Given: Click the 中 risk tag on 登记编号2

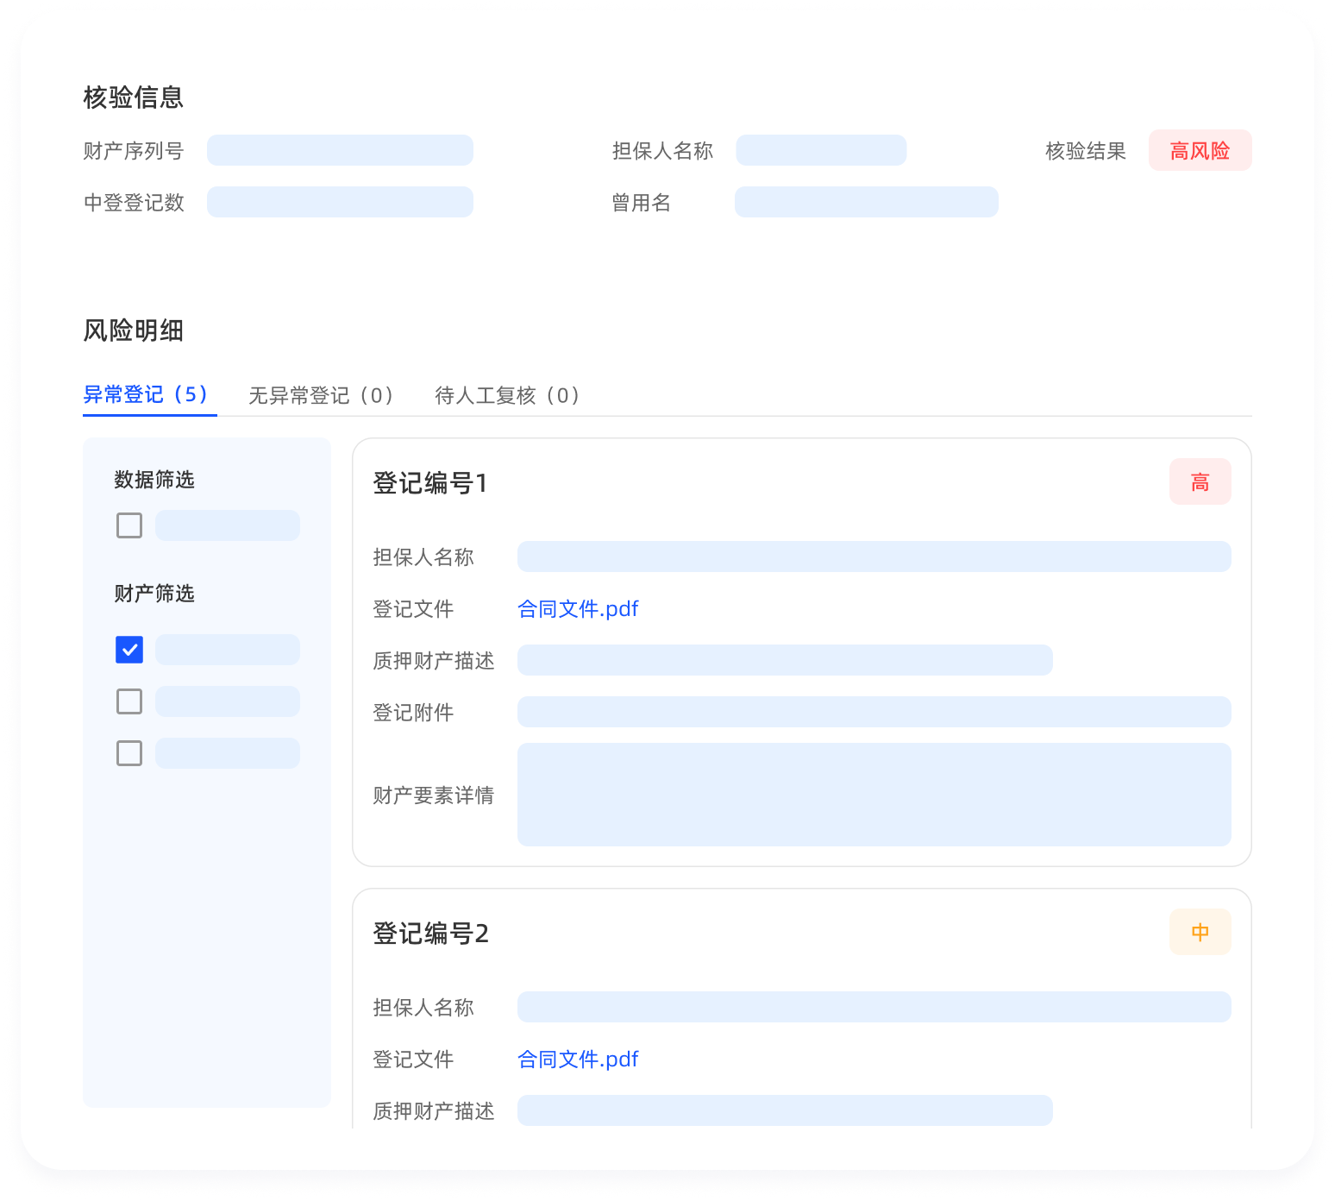Looking at the screenshot, I should coord(1200,933).
